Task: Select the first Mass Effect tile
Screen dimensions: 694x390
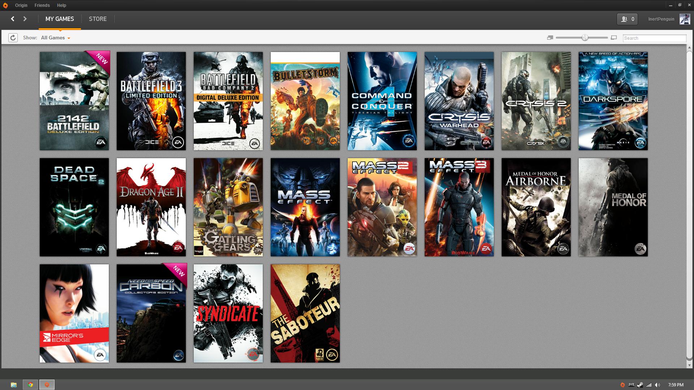Action: point(305,207)
